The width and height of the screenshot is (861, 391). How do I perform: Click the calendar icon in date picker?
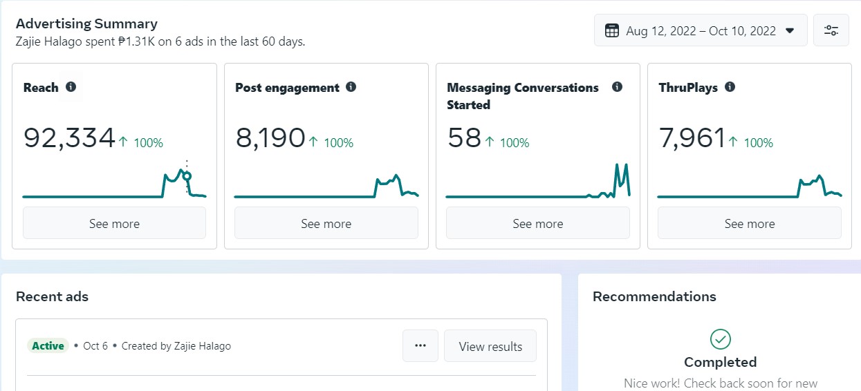click(x=611, y=30)
